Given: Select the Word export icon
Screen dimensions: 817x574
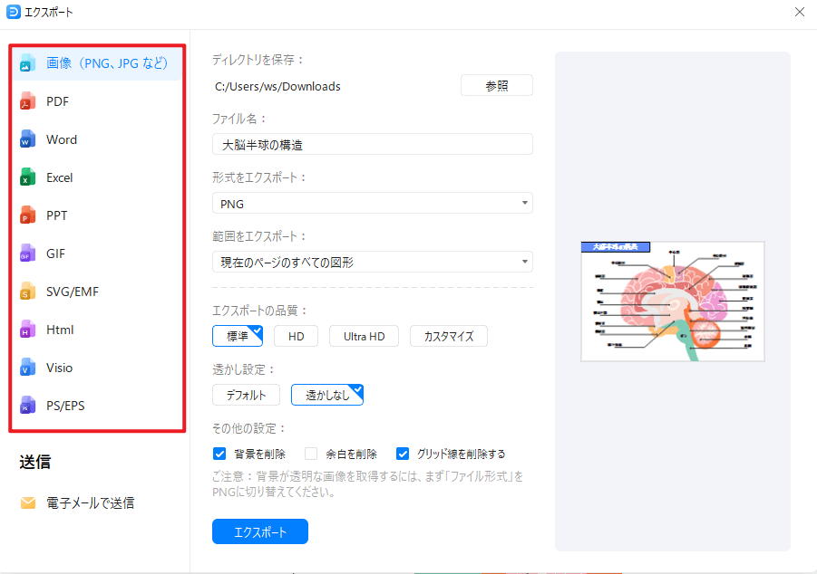Looking at the screenshot, I should [26, 139].
